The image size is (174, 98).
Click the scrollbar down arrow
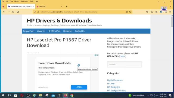coord(172,91)
